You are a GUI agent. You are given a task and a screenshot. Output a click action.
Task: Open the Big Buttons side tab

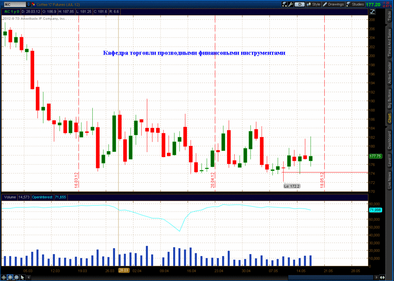coord(389,99)
